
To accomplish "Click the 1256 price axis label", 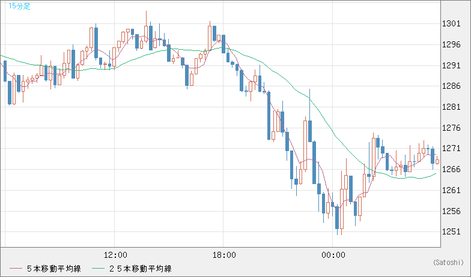I will pyautogui.click(x=451, y=211).
